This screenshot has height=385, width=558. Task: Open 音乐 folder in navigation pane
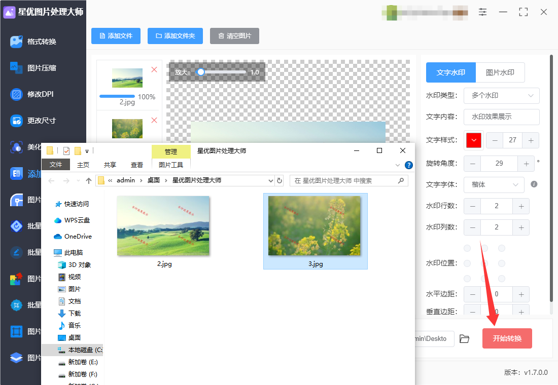(70, 325)
